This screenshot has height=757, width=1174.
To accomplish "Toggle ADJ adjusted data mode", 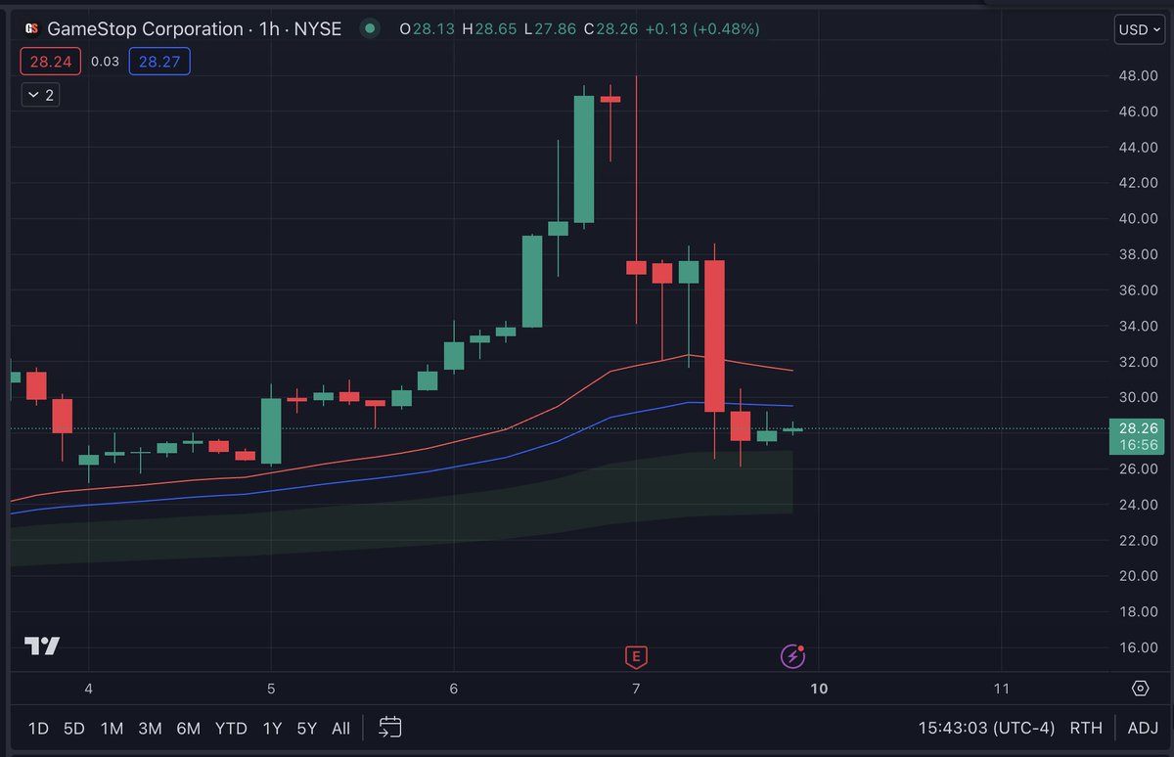I will pos(1143,728).
